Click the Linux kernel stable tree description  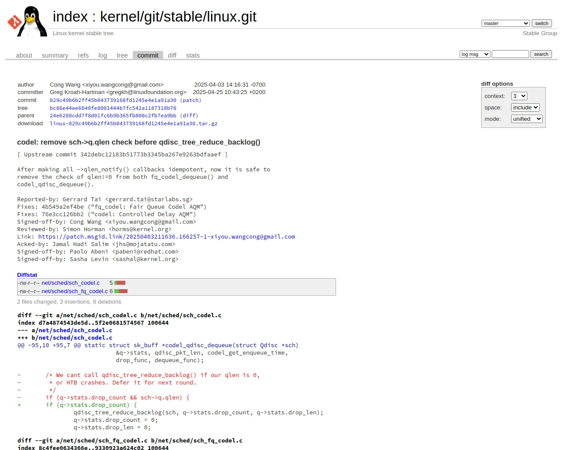click(83, 33)
